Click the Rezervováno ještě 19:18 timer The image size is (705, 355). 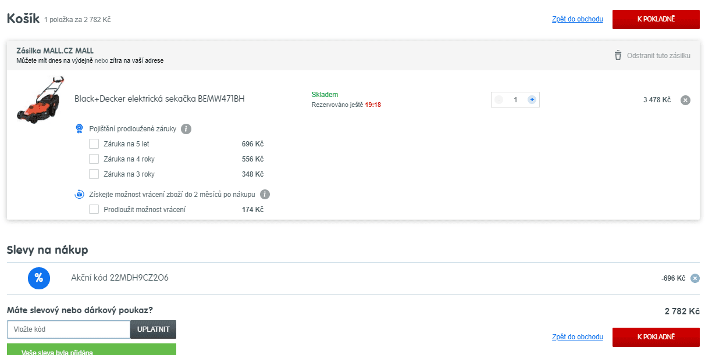(346, 105)
